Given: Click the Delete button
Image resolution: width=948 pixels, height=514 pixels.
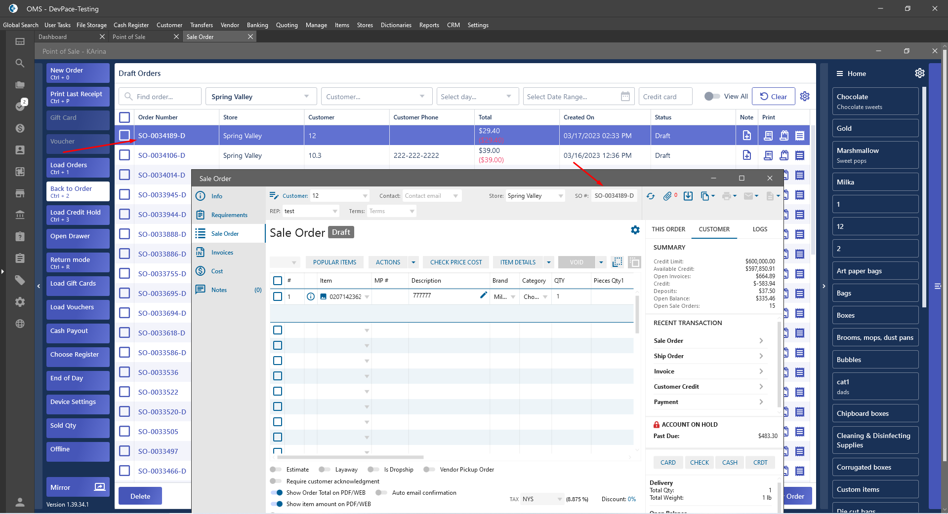Looking at the screenshot, I should pyautogui.click(x=140, y=496).
